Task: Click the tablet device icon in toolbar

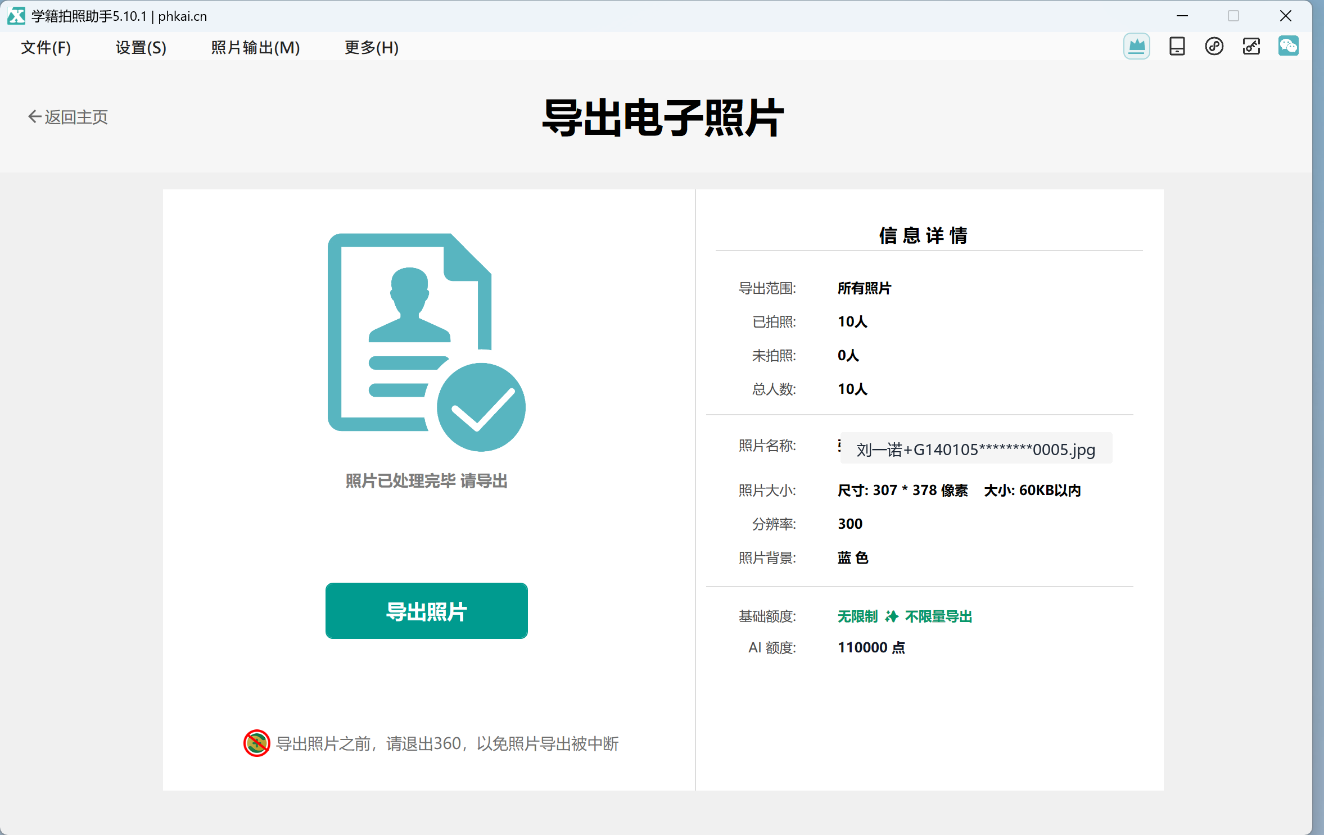Action: tap(1177, 46)
